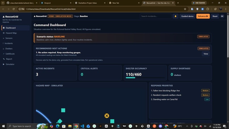
Task: Click the muted volume tray icon
Action: tap(205, 126)
